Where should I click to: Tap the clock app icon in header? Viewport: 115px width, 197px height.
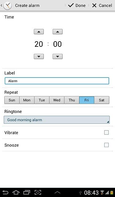click(x=7, y=6)
